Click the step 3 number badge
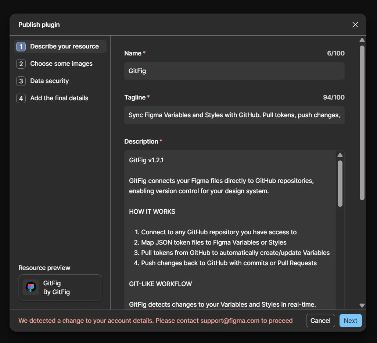 pyautogui.click(x=21, y=81)
